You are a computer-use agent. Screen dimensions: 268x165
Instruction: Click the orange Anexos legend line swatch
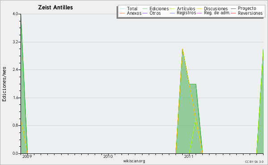coord(122,13)
